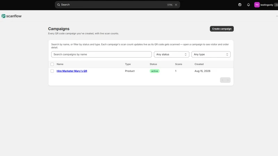The image size is (278, 156).
Task: Open the sidekick assistant icon in top bar
Action: click(240, 5)
